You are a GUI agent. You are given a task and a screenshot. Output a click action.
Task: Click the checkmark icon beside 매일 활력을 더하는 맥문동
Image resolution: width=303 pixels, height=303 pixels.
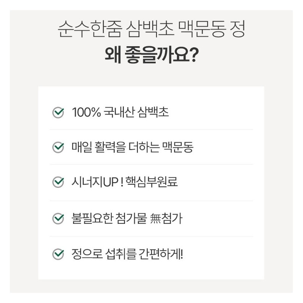tap(58, 147)
